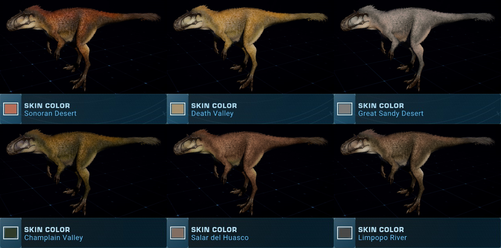Image resolution: width=501 pixels, height=248 pixels.
Task: Click the Great Sandy Desert gray swatch
Action: (345, 109)
